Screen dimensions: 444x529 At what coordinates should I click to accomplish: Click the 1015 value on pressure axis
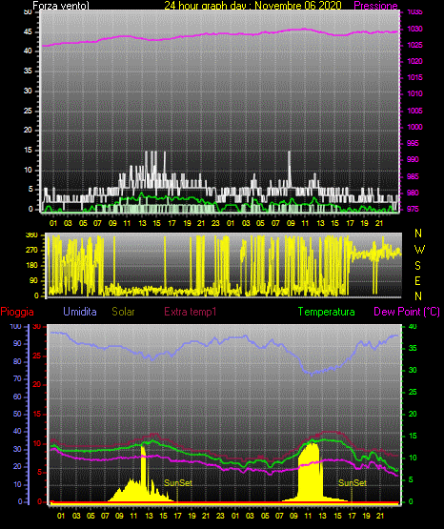click(414, 77)
